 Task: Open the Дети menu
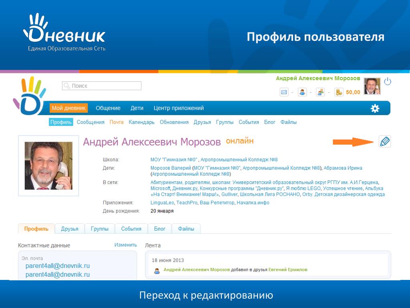[137, 108]
